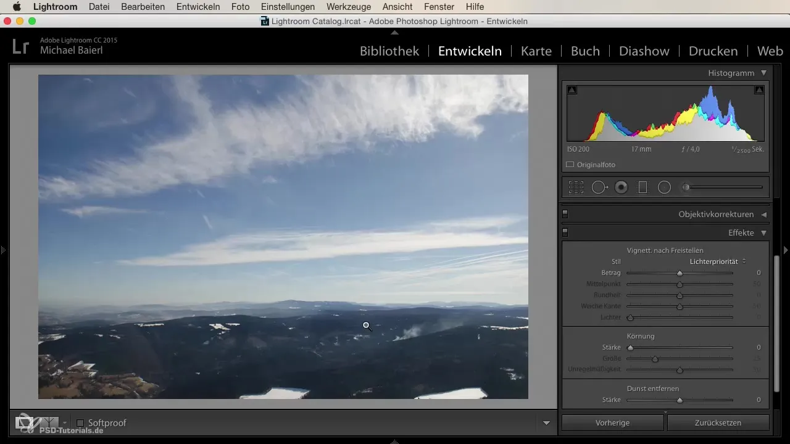Click the Vorherige button

(x=612, y=423)
